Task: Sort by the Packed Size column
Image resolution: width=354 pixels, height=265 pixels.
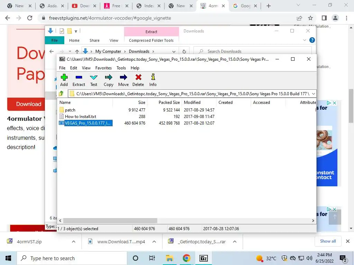Action: [x=169, y=102]
